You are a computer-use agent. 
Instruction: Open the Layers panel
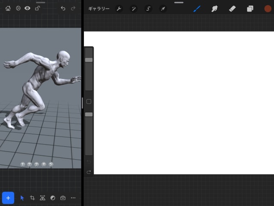click(x=250, y=9)
